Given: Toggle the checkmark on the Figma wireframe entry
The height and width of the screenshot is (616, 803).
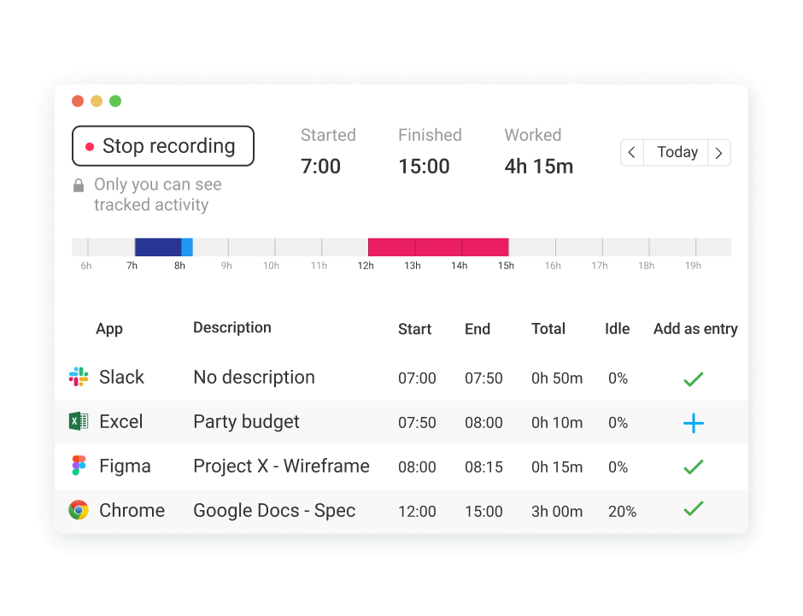Looking at the screenshot, I should tap(693, 466).
